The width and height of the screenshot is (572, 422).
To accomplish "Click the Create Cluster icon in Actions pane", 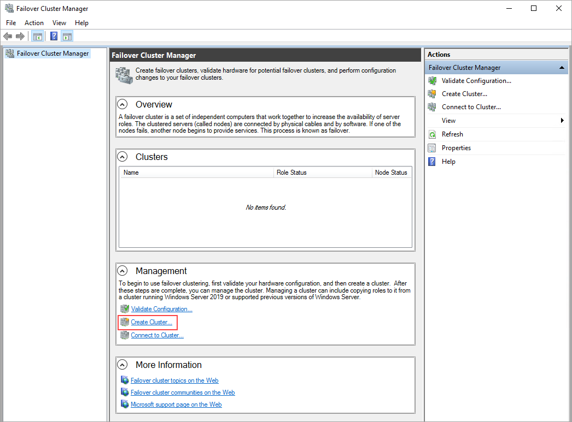I will (433, 94).
